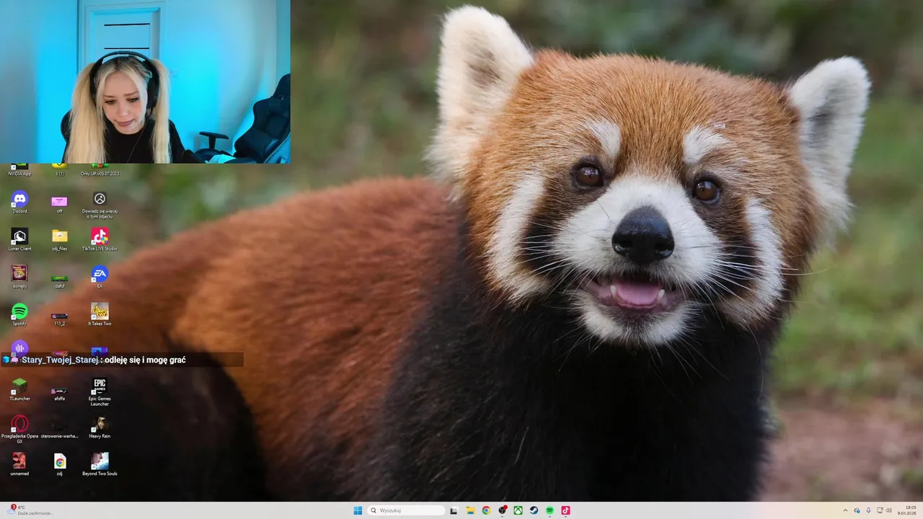923x519 pixels.
Task: Click 'Dowiedz się więcej o tym zdjęciu' icon
Action: pos(100,204)
